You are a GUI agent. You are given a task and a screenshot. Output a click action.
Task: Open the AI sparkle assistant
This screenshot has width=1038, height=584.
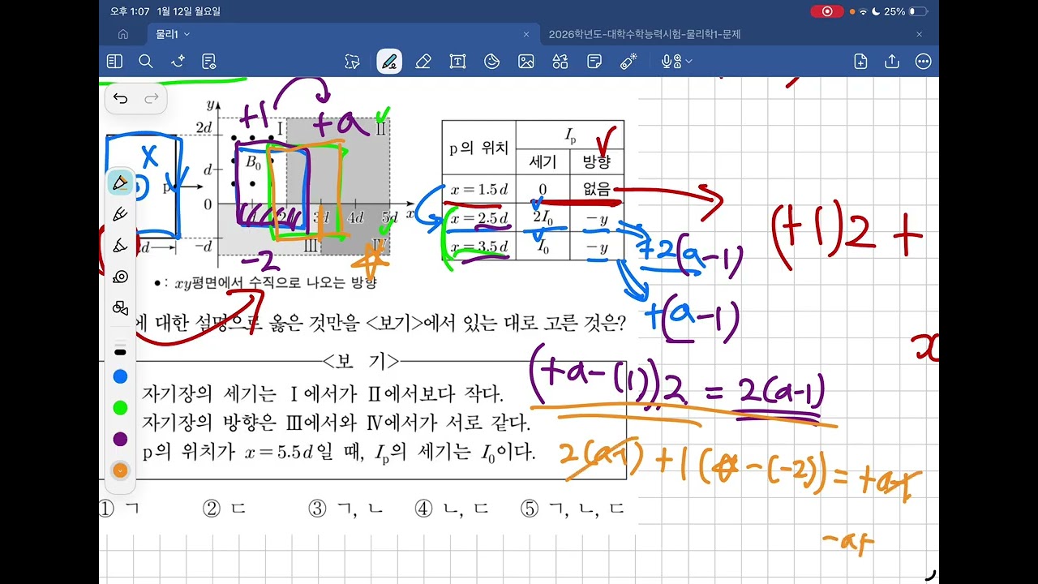(x=178, y=61)
